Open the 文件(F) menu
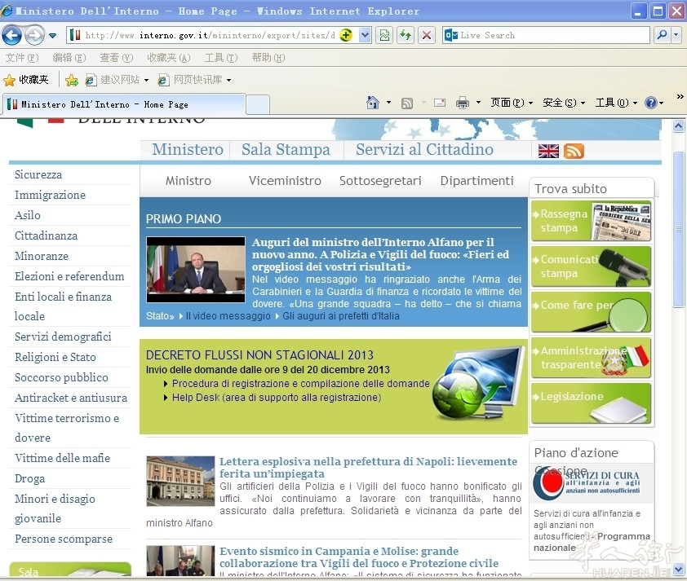The height and width of the screenshot is (581, 687). pos(22,58)
